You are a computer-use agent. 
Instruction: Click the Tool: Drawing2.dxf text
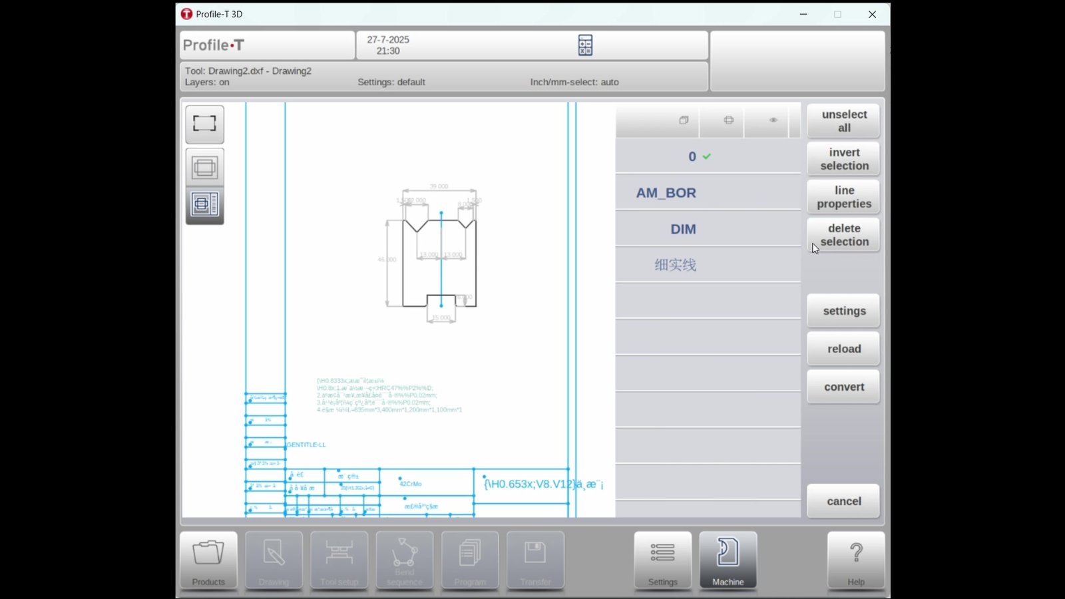(248, 71)
